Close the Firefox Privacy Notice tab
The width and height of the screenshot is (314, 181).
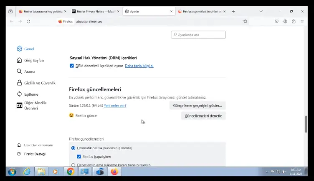pos(118,11)
